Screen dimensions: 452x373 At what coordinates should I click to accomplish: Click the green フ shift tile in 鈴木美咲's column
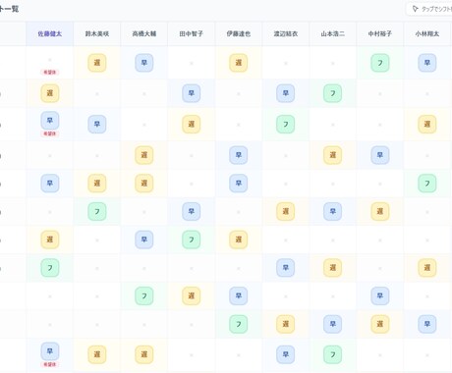97,211
